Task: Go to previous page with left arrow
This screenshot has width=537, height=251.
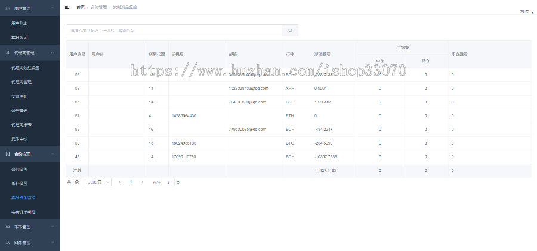Action: coord(120,182)
